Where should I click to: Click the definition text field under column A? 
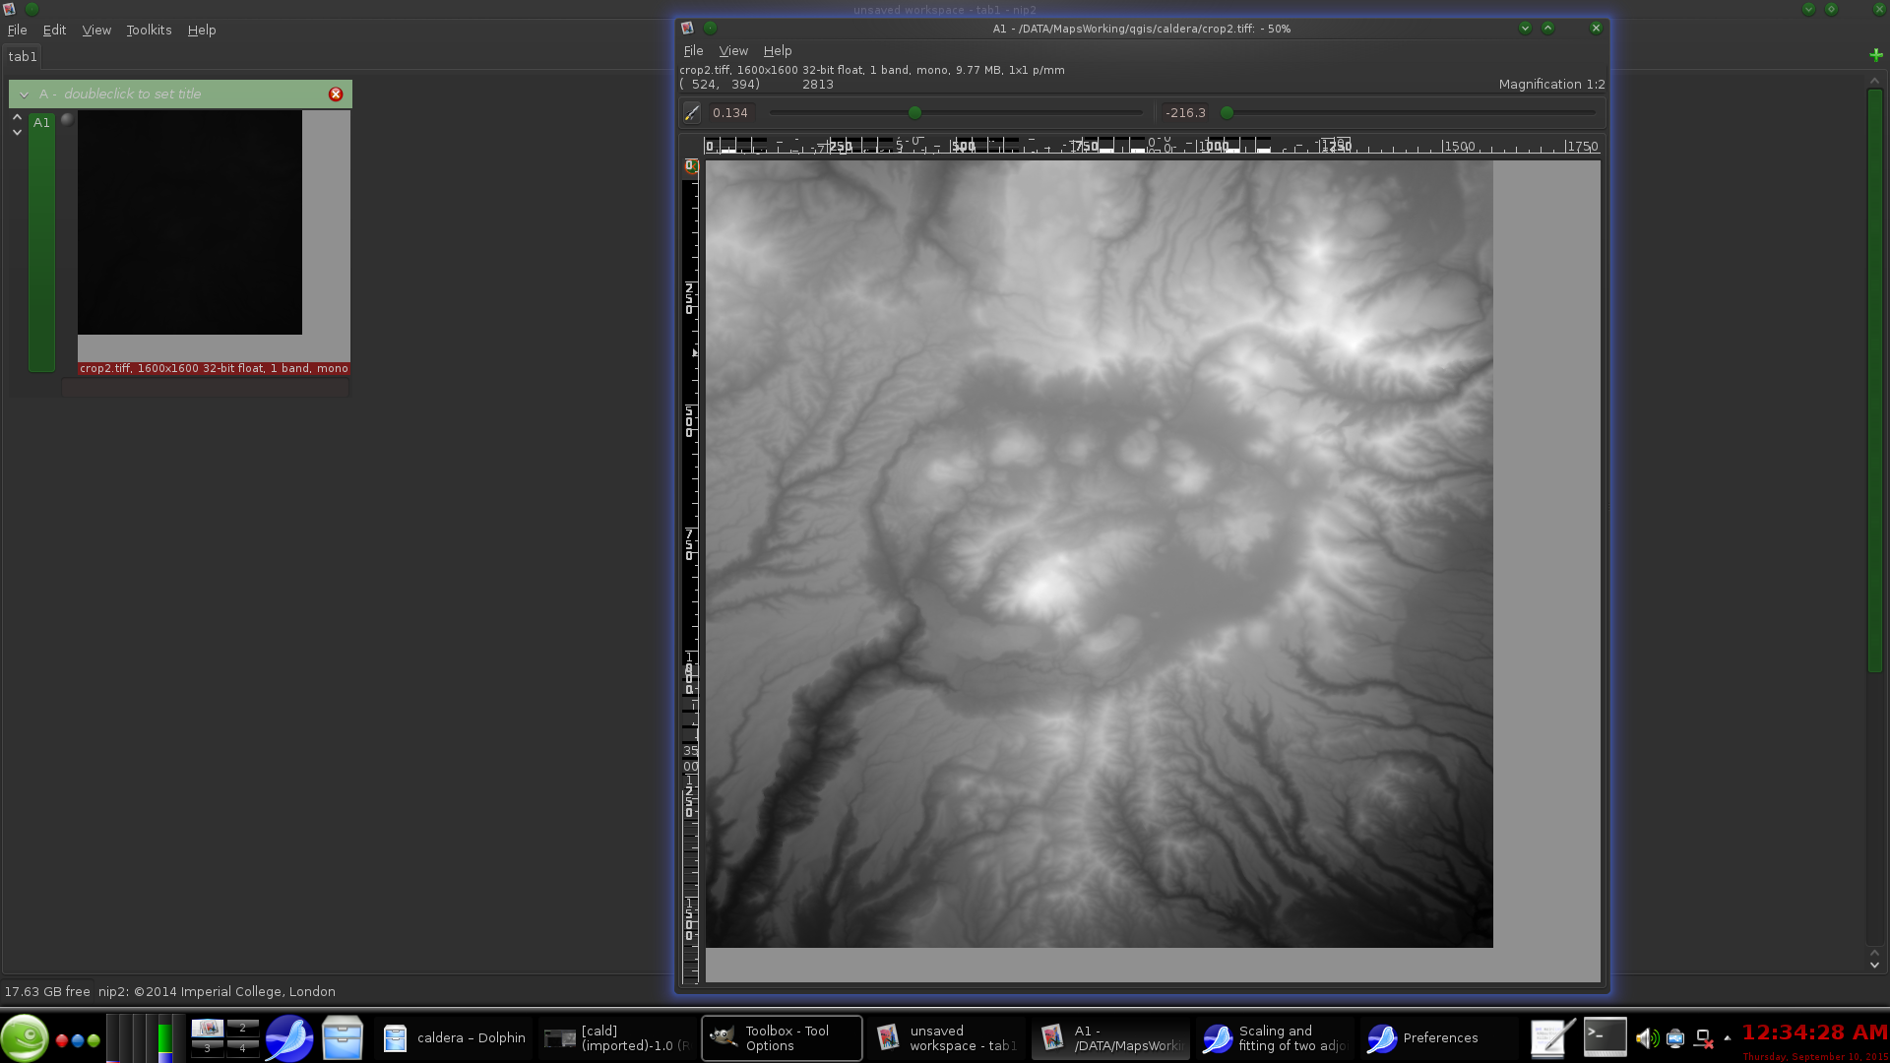click(x=206, y=388)
